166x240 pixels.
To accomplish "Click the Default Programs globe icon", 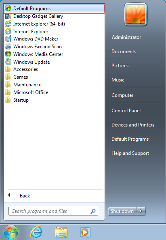I will click(x=8, y=9).
